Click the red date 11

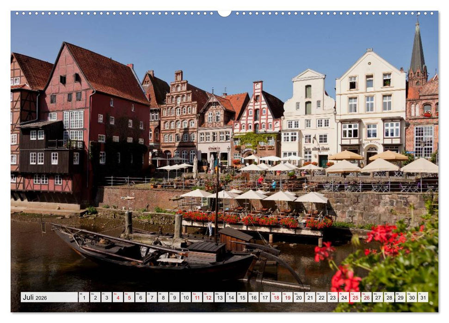[197, 297]
